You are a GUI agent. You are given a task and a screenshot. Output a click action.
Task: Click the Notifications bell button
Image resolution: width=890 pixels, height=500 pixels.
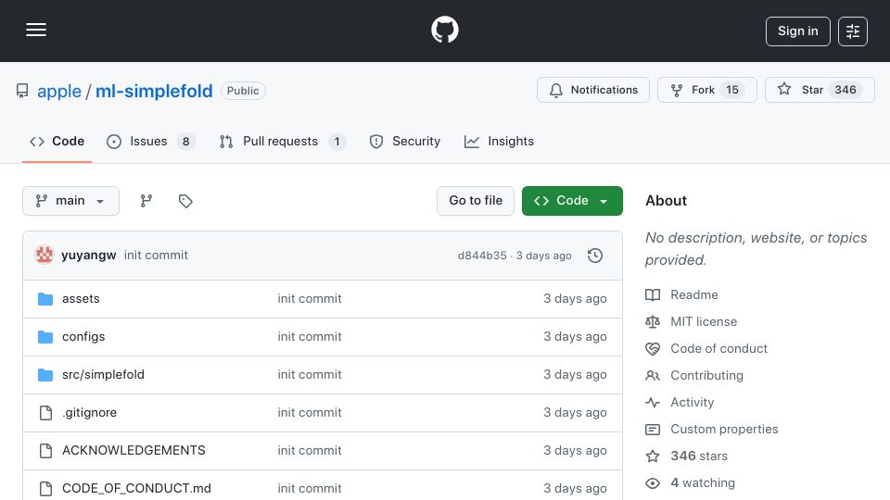(x=593, y=90)
